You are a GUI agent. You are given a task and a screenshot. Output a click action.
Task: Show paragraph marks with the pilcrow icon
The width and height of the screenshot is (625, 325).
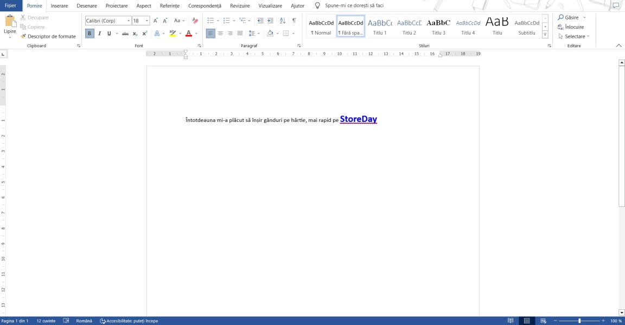[294, 21]
